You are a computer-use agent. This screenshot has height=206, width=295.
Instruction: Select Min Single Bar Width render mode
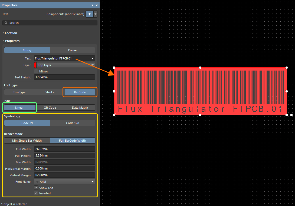(27, 140)
